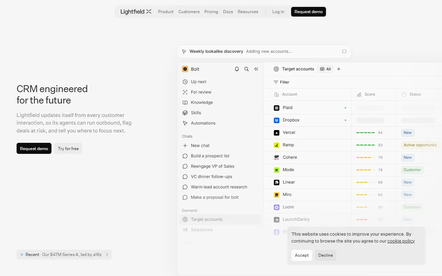Click the Plaid logo icon
The width and height of the screenshot is (442, 276).
click(x=277, y=108)
